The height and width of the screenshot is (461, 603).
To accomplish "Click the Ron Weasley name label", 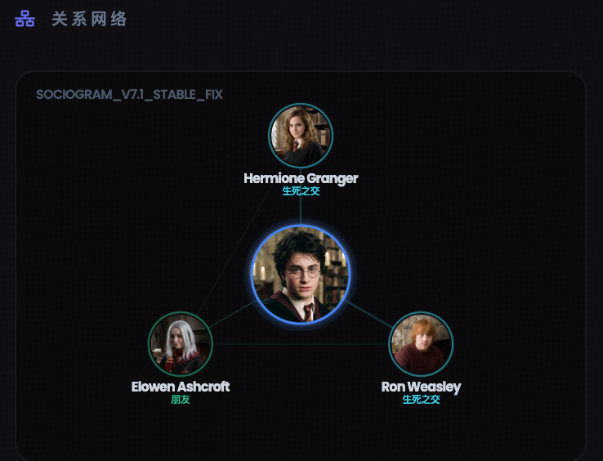I will [x=421, y=387].
